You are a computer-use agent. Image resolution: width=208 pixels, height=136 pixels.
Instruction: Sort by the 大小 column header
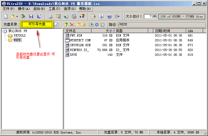[103, 31]
